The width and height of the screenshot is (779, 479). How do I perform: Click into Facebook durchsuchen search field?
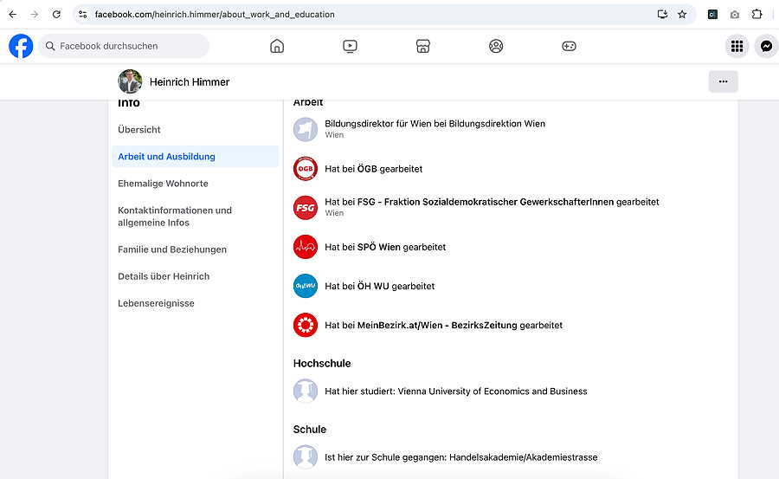coord(124,46)
